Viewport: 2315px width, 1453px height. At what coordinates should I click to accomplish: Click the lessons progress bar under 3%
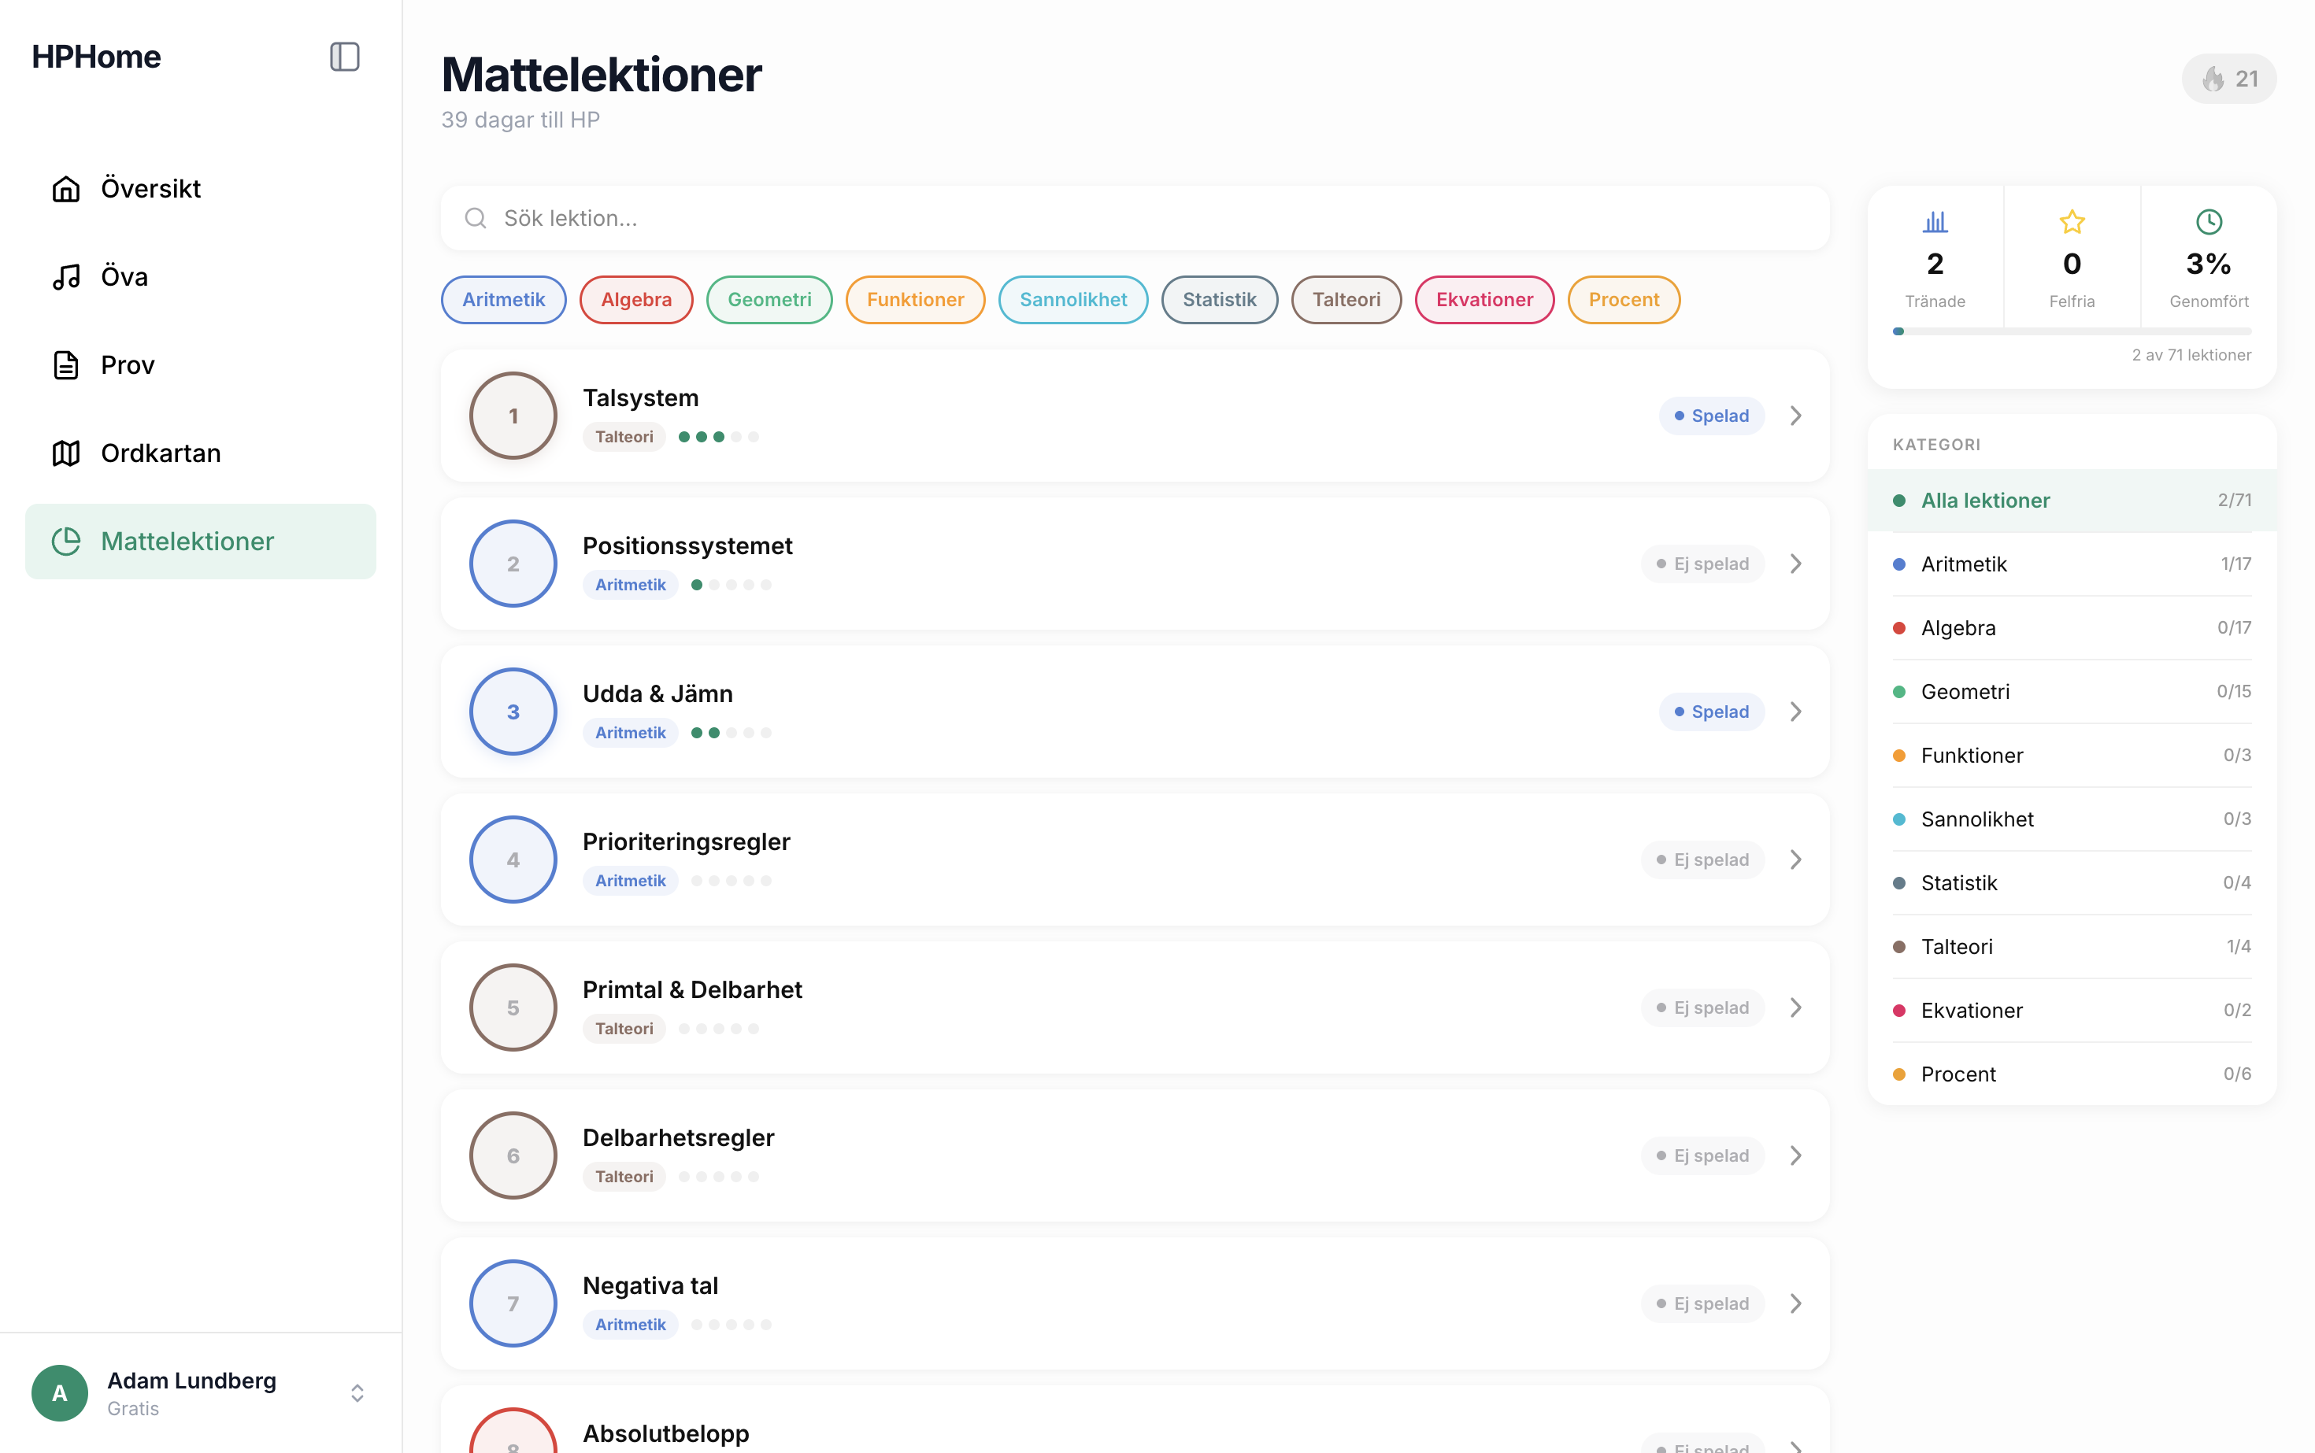pos(2072,331)
